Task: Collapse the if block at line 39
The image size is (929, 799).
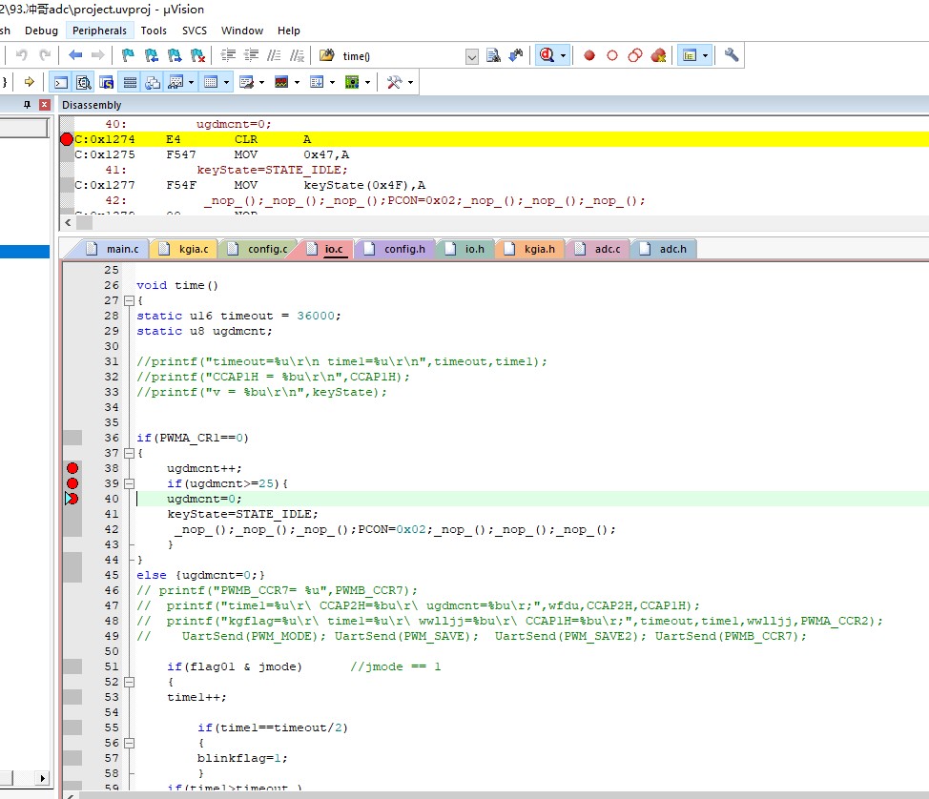Action: (129, 484)
